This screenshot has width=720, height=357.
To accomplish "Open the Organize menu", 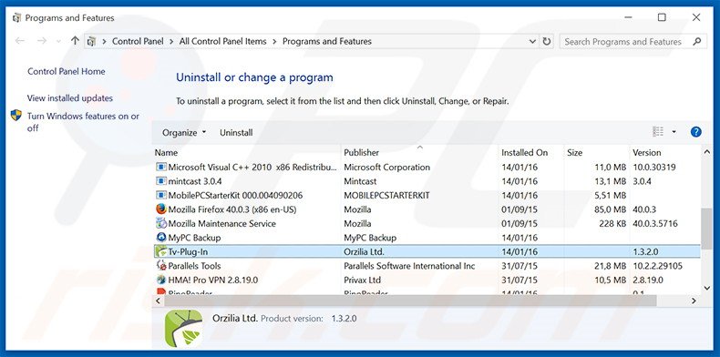I will (184, 133).
